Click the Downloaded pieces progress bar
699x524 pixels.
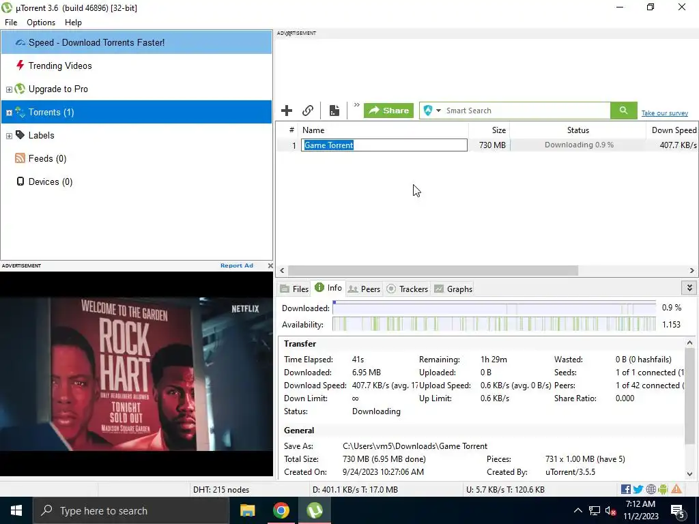click(x=494, y=308)
